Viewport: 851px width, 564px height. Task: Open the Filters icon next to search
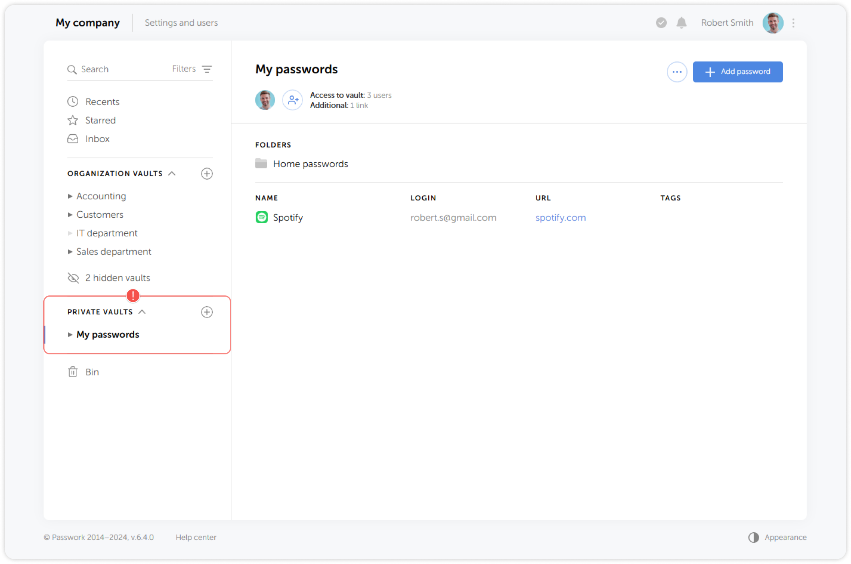click(207, 69)
